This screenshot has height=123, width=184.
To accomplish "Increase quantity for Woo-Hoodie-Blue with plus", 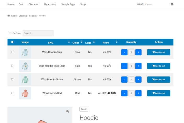I will click(138, 52).
